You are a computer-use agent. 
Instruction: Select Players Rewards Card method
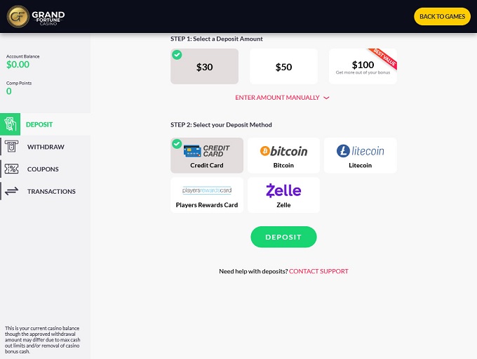(207, 195)
